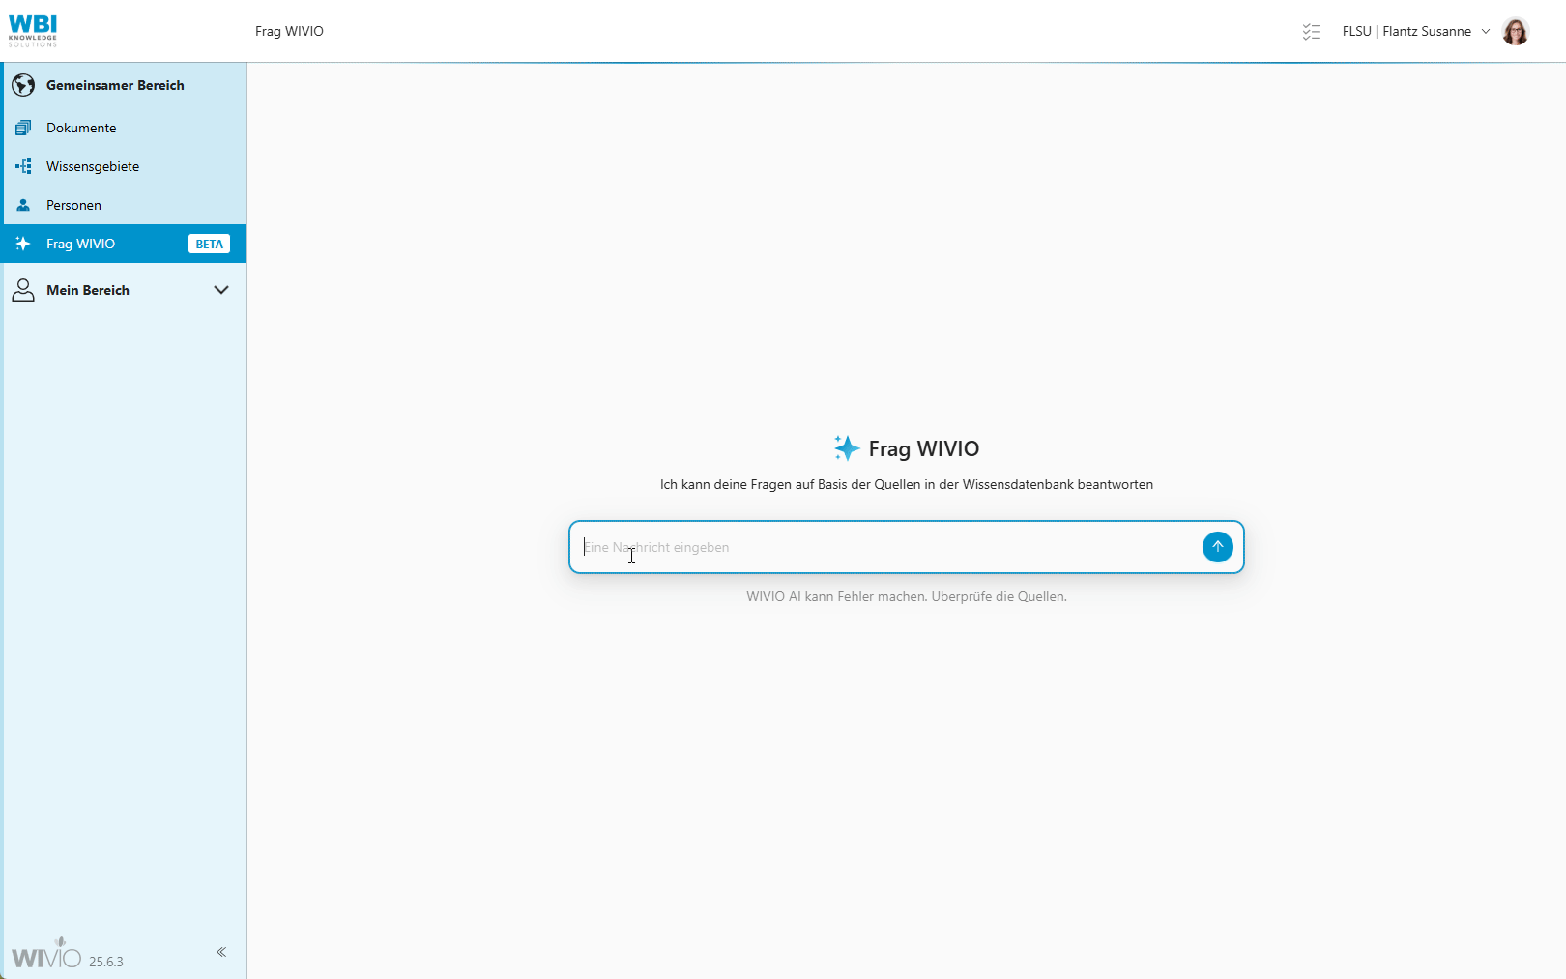Navigate to Wissensgebiete in the sidebar
The height and width of the screenshot is (979, 1566).
pyautogui.click(x=93, y=165)
